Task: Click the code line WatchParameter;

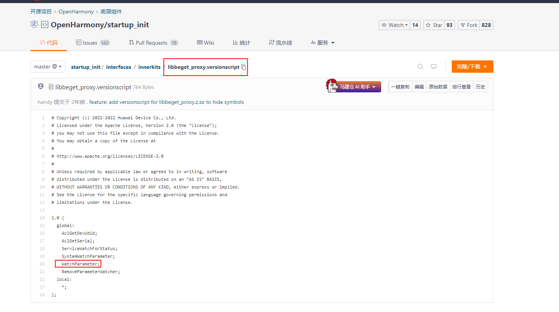Action: click(x=81, y=264)
